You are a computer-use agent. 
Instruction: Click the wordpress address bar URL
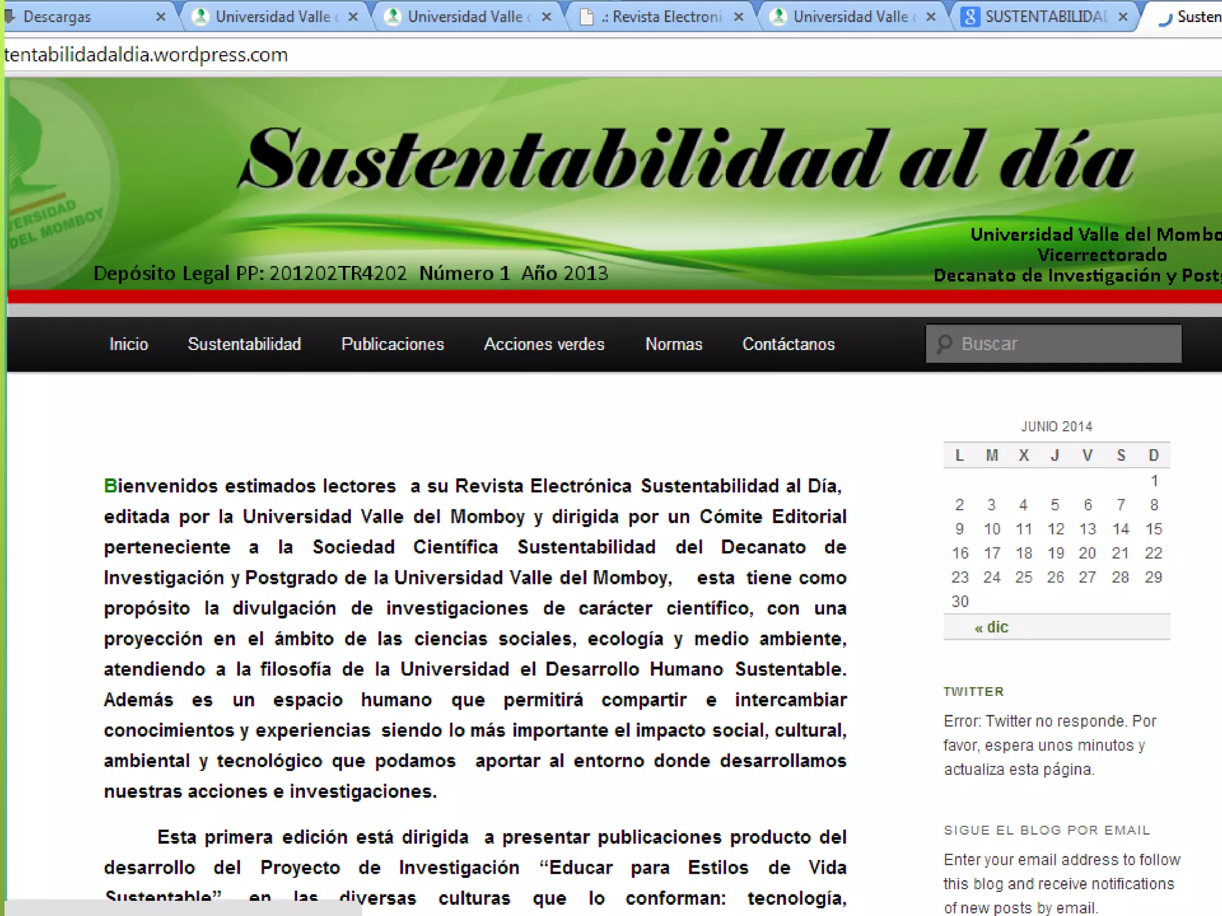click(x=146, y=55)
